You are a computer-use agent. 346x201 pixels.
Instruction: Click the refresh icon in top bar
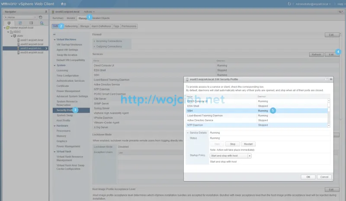click(x=289, y=4)
